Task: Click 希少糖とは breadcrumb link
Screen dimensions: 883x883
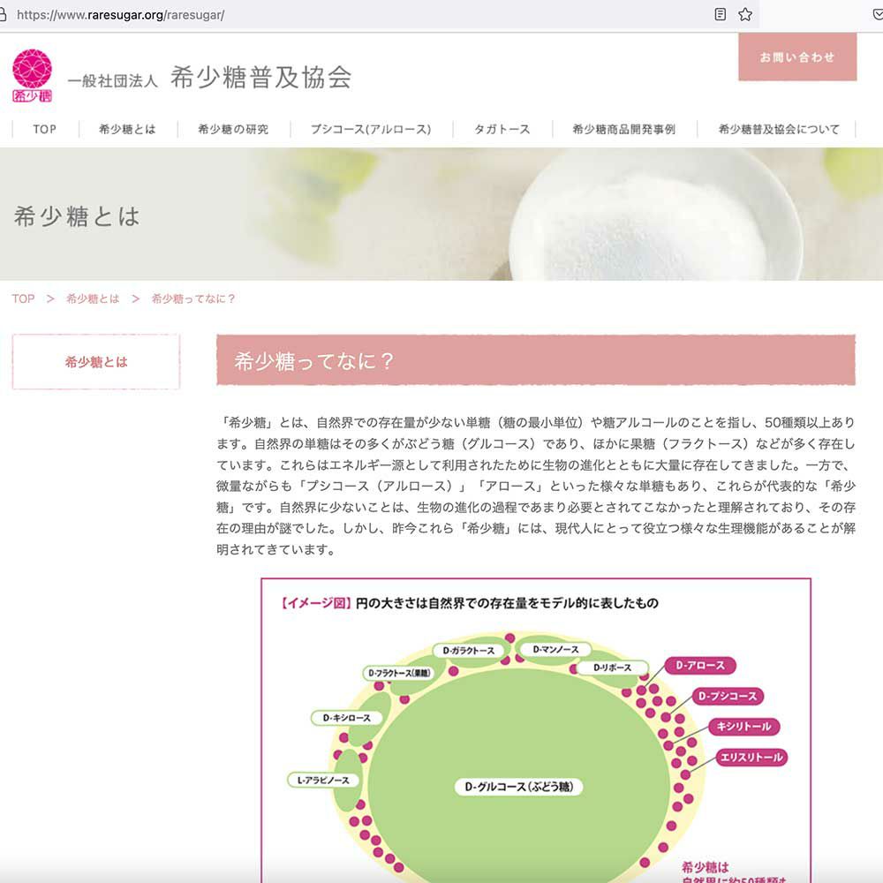Action: coord(93,298)
